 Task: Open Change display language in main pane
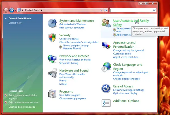[x=126, y=79]
